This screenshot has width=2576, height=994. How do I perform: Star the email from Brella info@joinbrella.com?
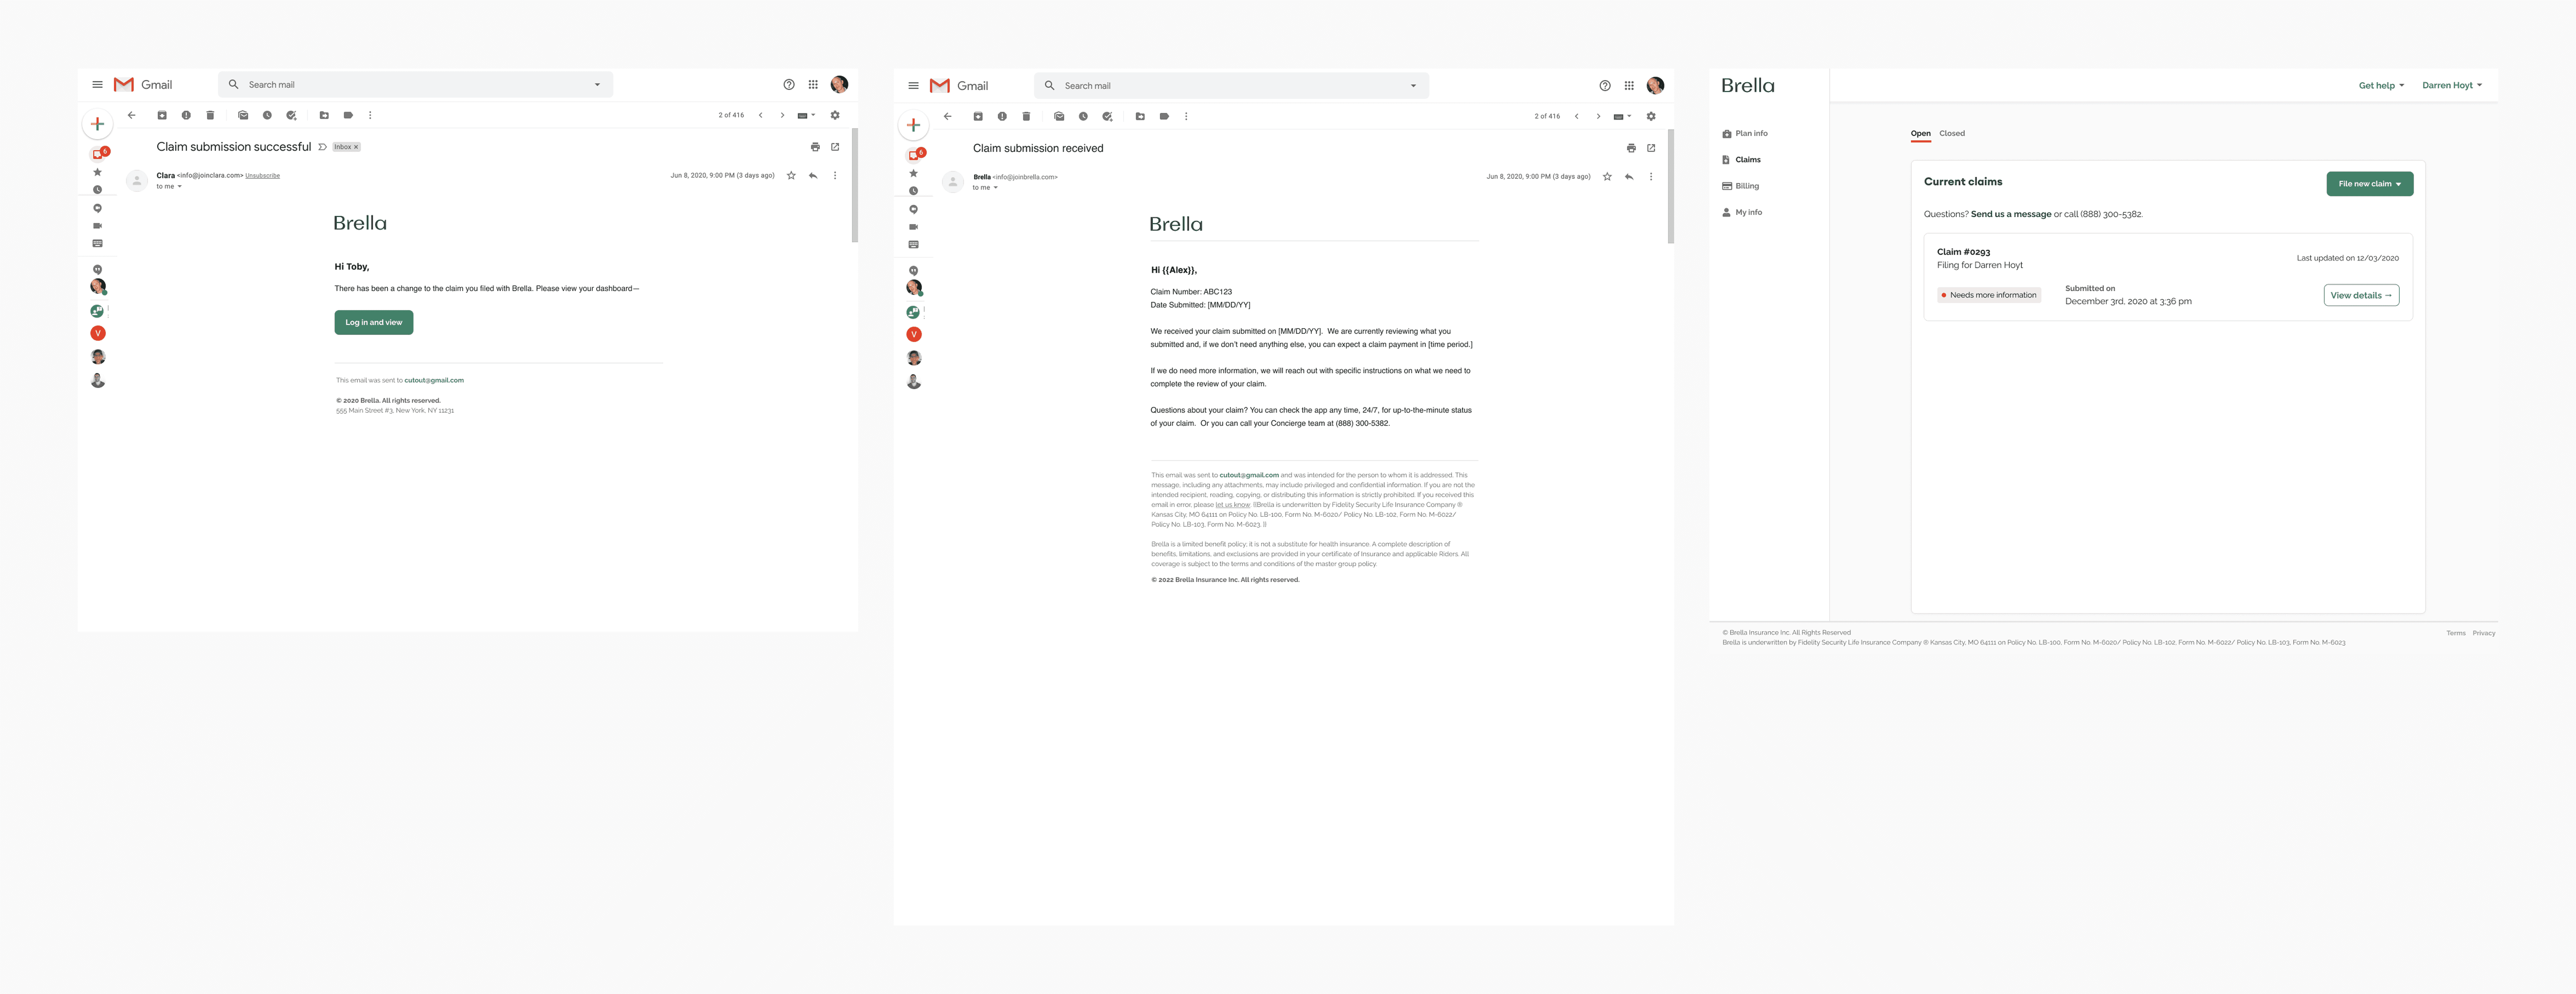click(1607, 177)
